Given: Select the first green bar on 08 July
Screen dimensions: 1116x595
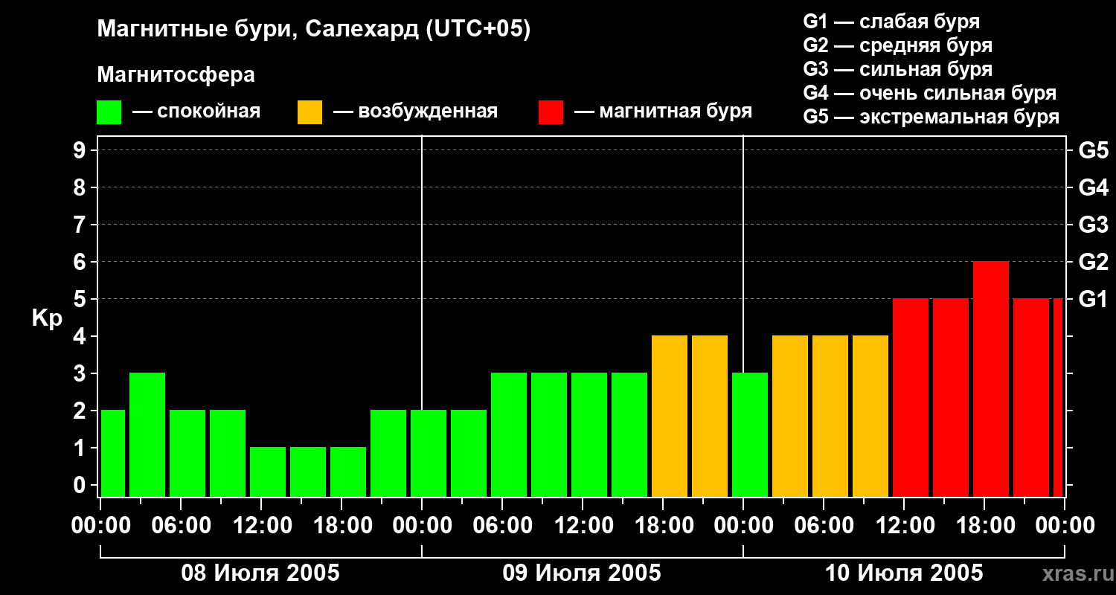Looking at the screenshot, I should click(113, 454).
